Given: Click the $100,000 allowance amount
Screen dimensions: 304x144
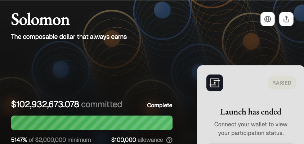Looking at the screenshot, I should click(x=124, y=140).
